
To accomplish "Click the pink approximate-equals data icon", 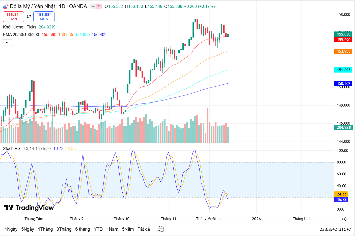I will (99, 6).
